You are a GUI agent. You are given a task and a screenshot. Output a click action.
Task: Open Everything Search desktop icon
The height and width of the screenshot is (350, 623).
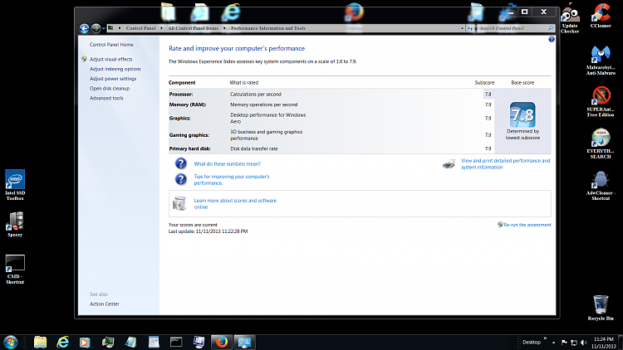pos(601,143)
